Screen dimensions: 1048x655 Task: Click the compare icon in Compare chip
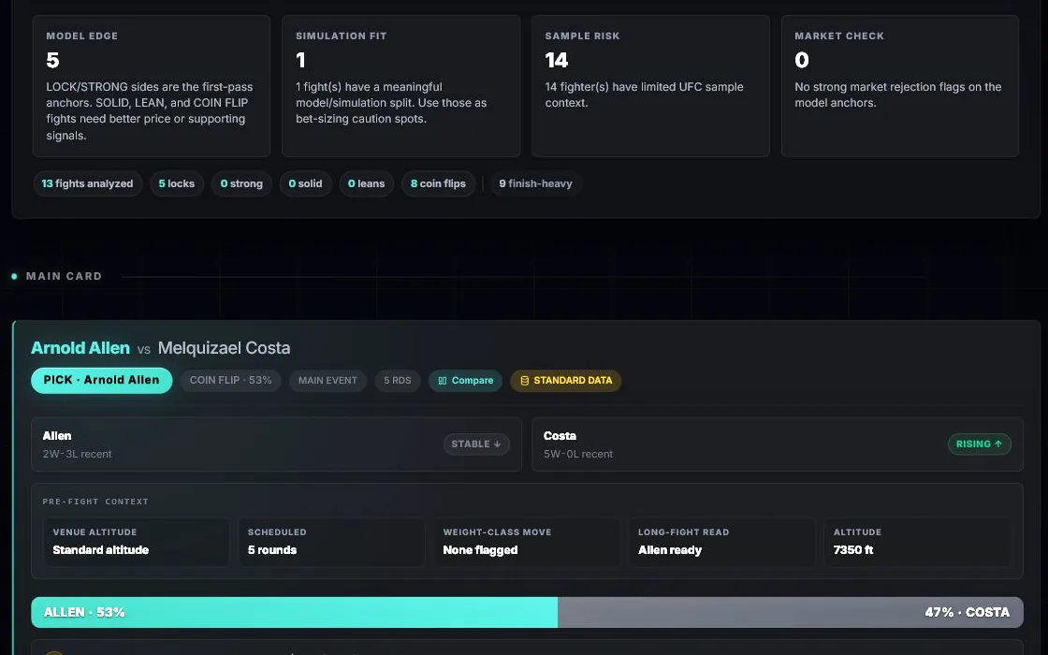(443, 381)
